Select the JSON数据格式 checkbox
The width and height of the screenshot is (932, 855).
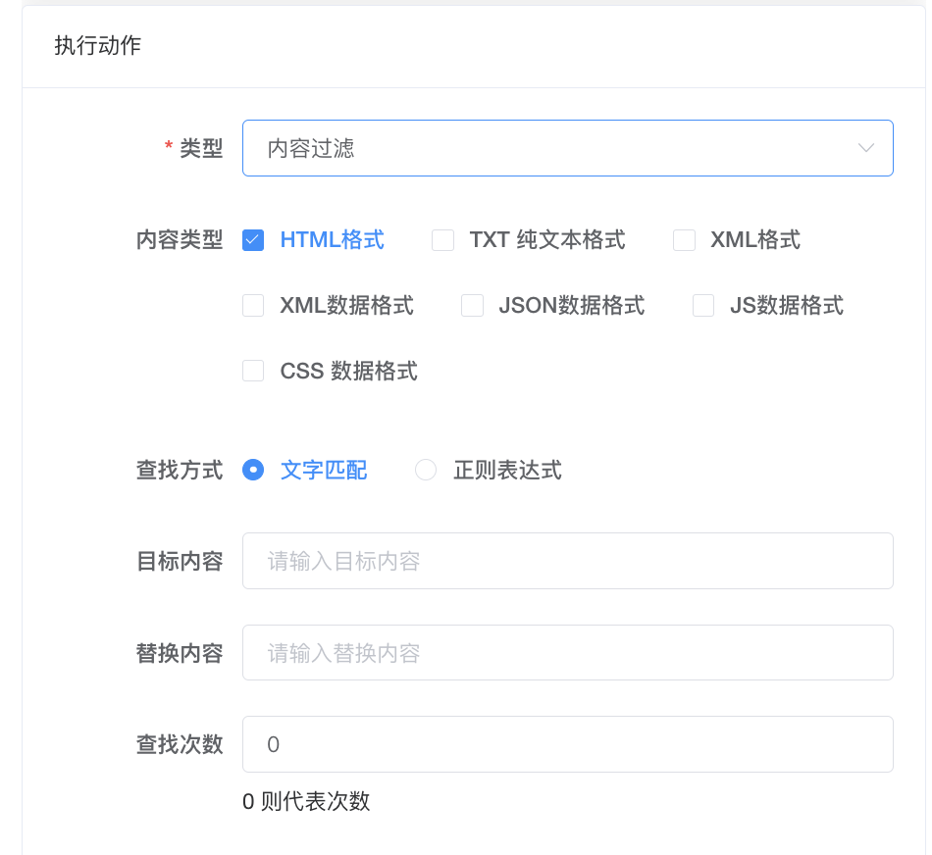coord(472,306)
